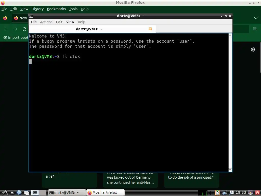The height and width of the screenshot is (196, 261).
Task: Select the dartz@VM3 terminal tab
Action: click(92, 29)
